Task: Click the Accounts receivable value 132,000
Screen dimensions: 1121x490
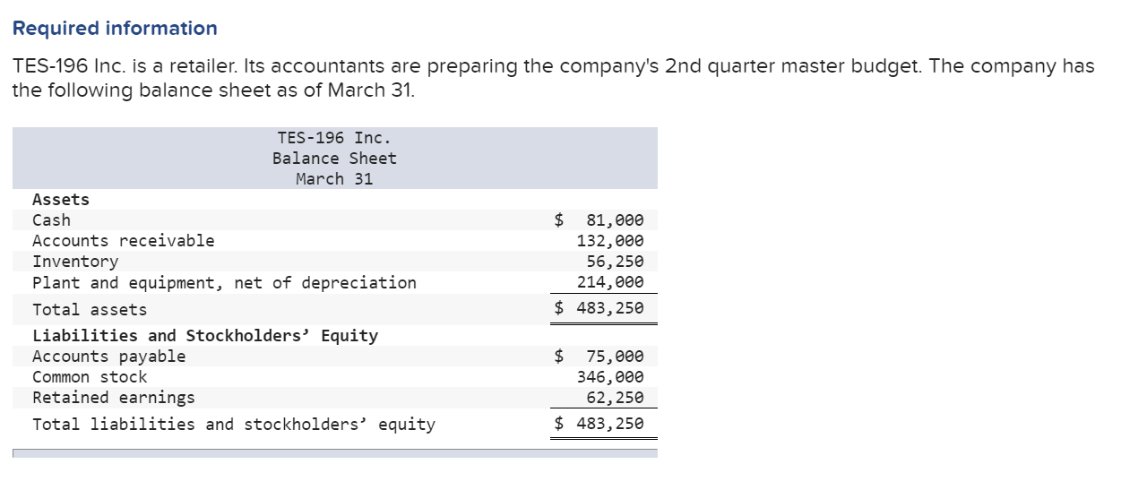Action: coord(610,241)
